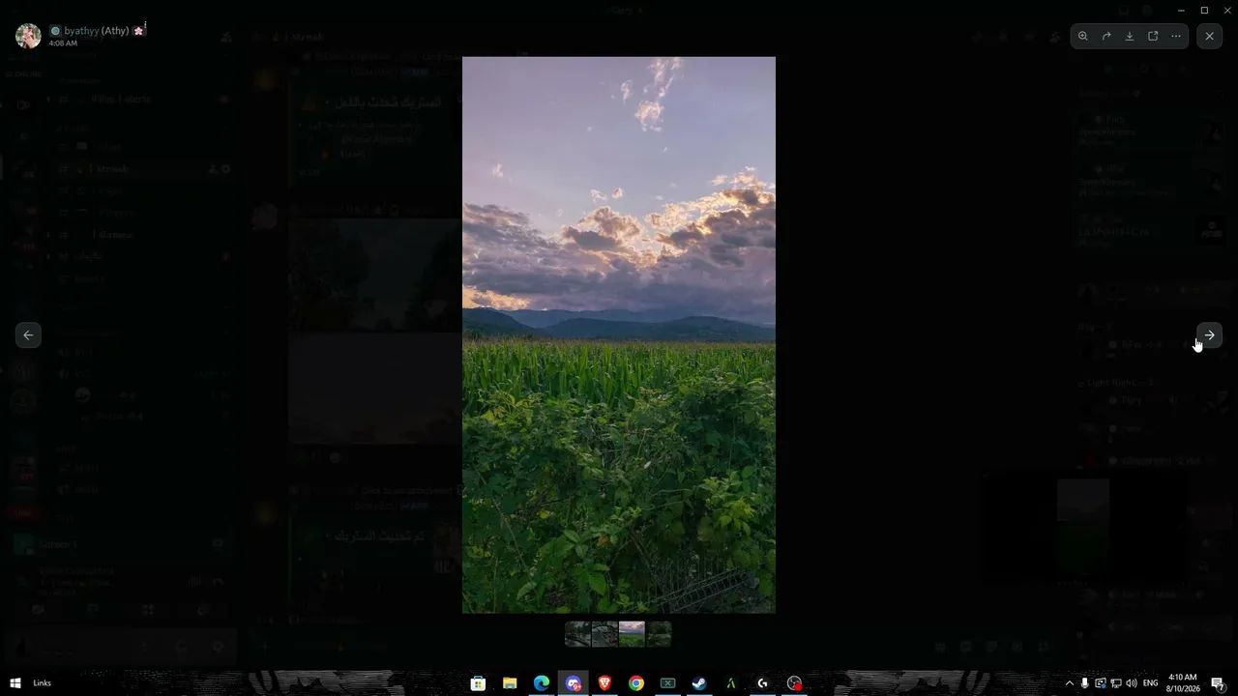Click the display tray icon with blue dot
Image resolution: width=1238 pixels, height=696 pixels.
coord(1100,683)
